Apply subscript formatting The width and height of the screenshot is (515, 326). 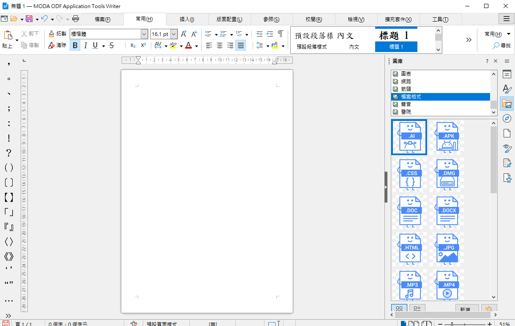click(133, 46)
